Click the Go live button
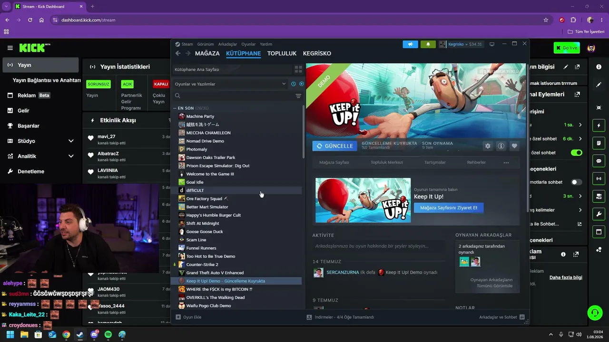This screenshot has height=342, width=609. point(567,48)
